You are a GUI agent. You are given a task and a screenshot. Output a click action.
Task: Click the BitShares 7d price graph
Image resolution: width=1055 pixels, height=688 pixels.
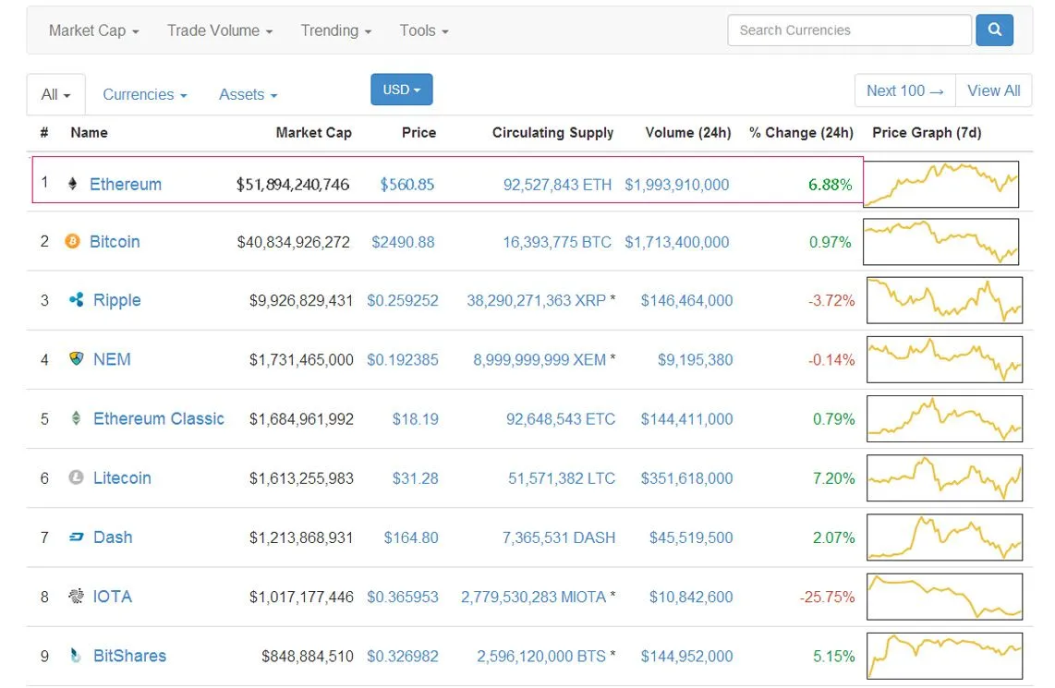pyautogui.click(x=945, y=655)
